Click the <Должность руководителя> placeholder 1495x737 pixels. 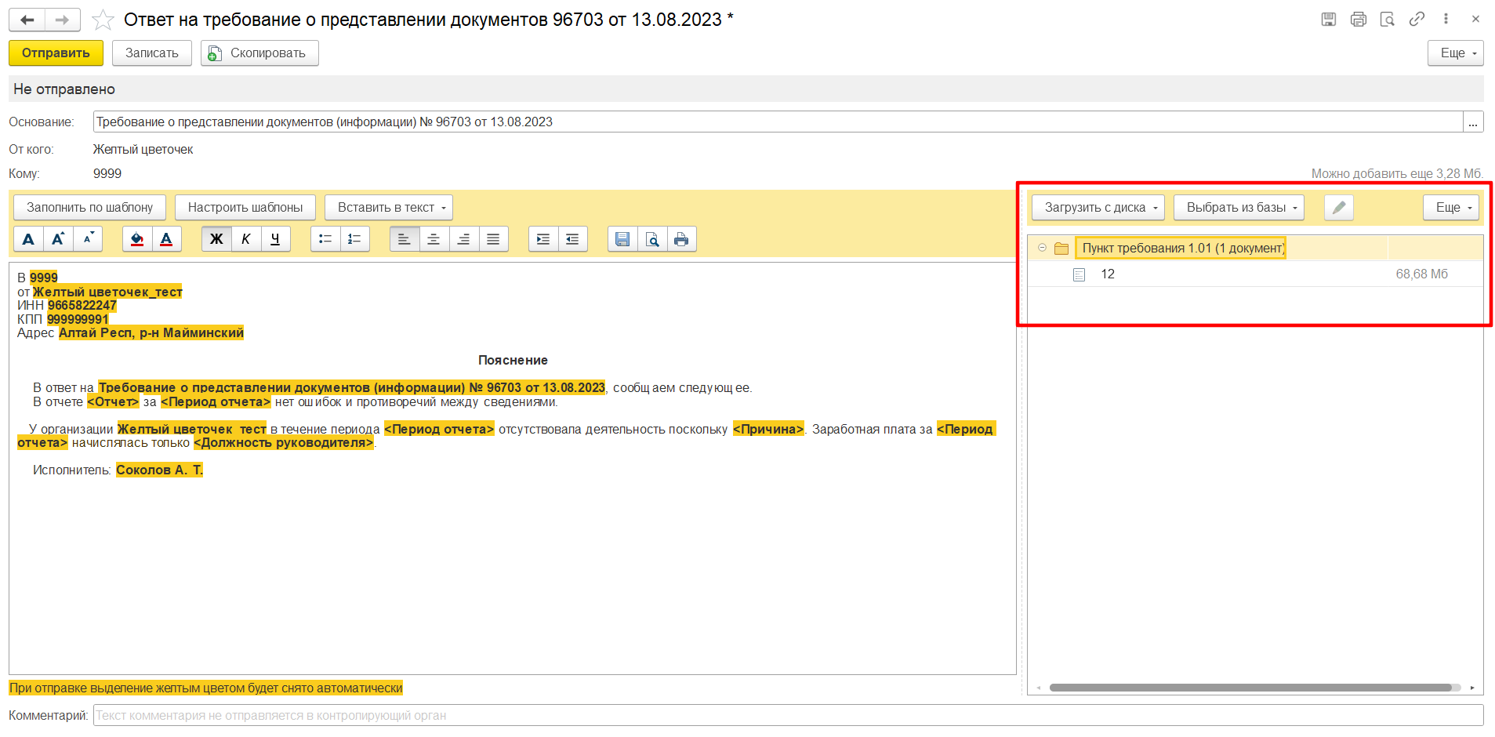click(x=284, y=442)
